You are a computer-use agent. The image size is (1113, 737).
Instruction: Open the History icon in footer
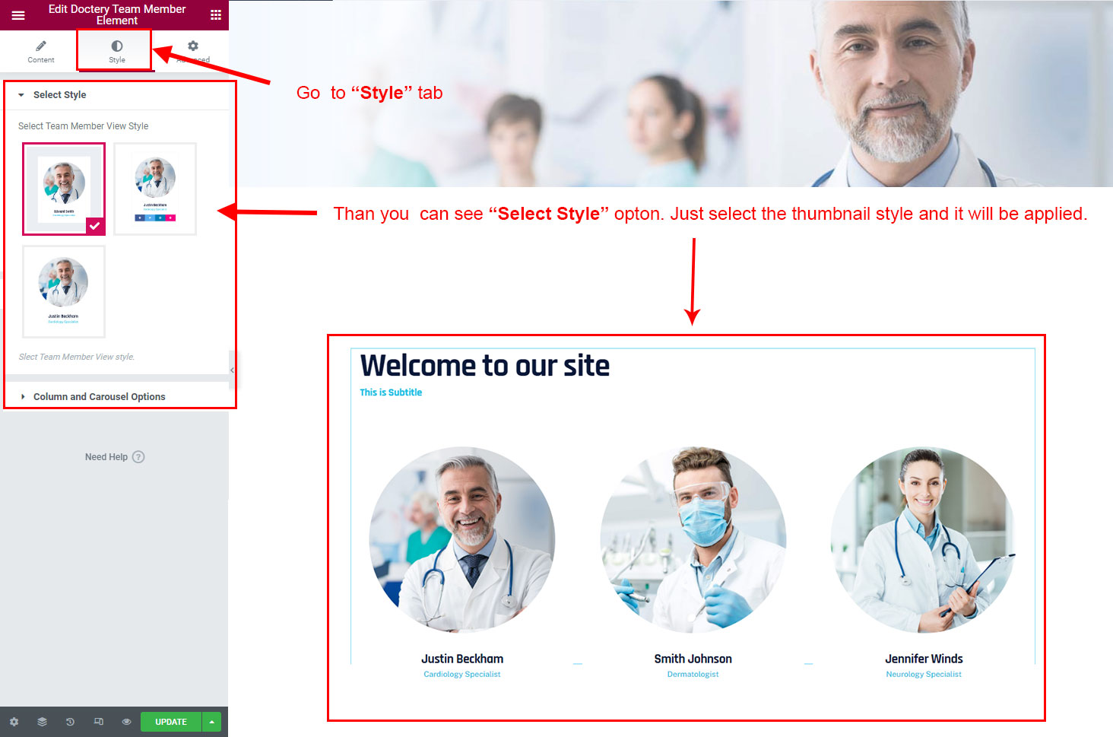point(70,722)
